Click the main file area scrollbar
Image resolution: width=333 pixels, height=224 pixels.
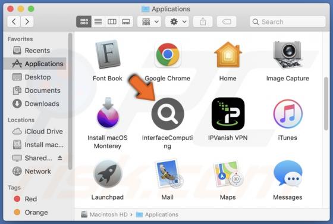pos(326,104)
